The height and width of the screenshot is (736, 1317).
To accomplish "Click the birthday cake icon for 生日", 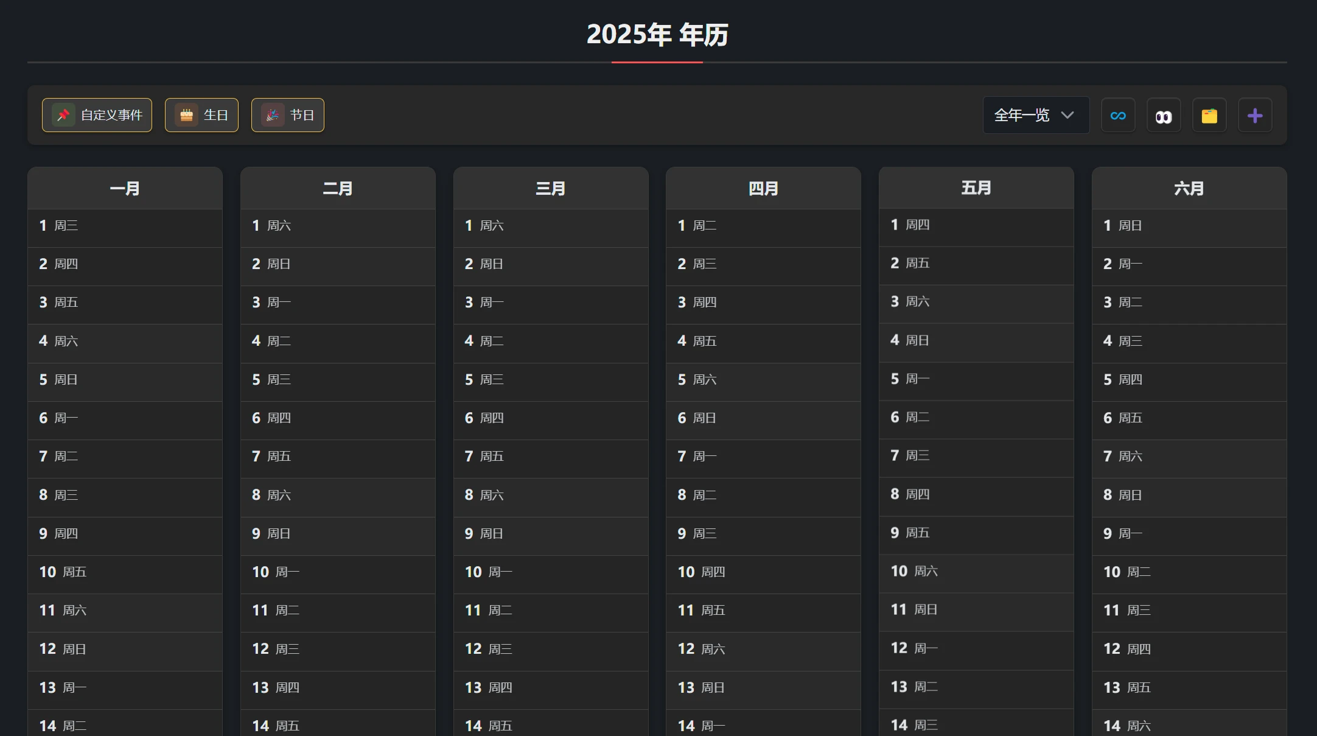I will (x=186, y=115).
